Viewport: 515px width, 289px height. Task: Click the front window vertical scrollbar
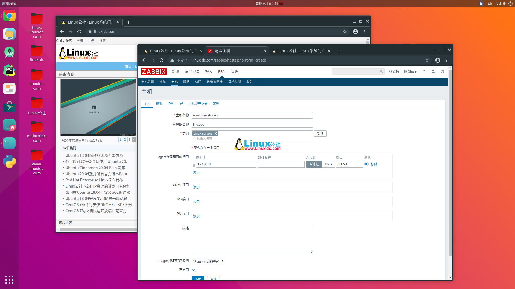pyautogui.click(x=450, y=163)
